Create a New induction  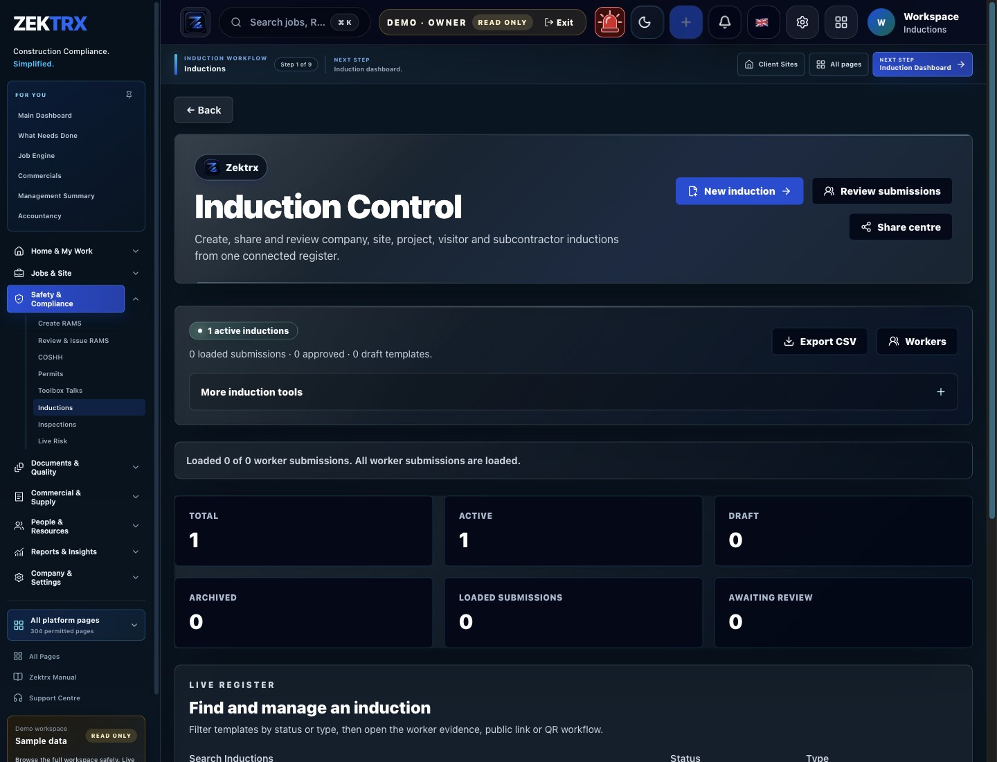coord(739,191)
